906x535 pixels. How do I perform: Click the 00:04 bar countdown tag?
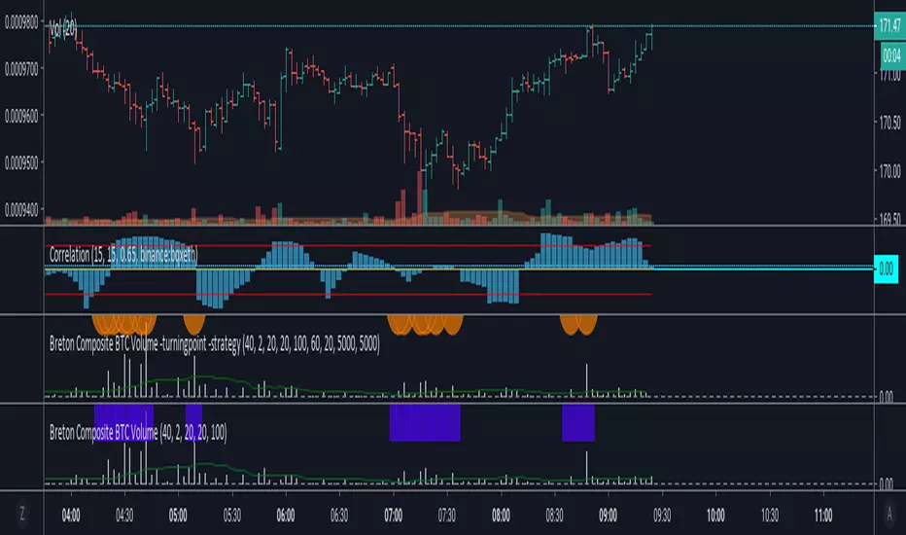click(x=892, y=55)
